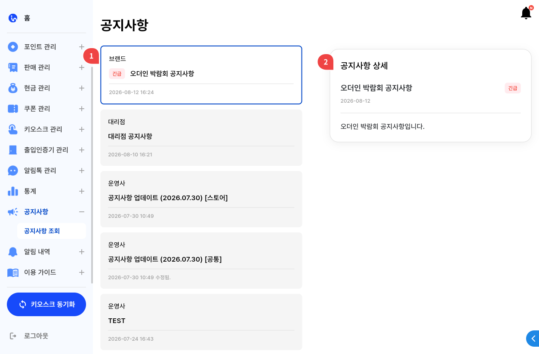
Task: Open 통계 menu label
Action: pos(30,191)
